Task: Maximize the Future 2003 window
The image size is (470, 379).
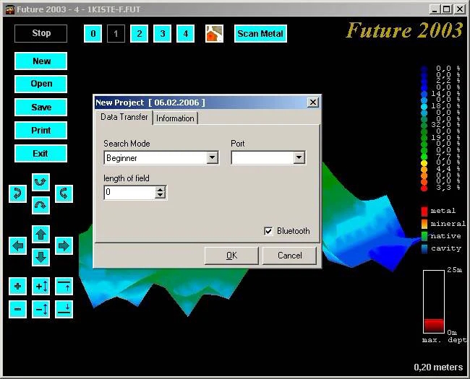Action: click(447, 9)
